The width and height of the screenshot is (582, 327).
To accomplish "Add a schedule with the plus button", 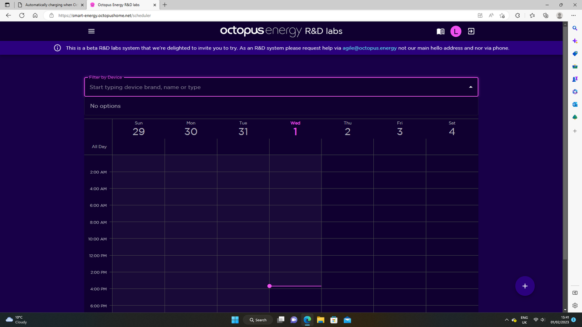I will pos(525,286).
